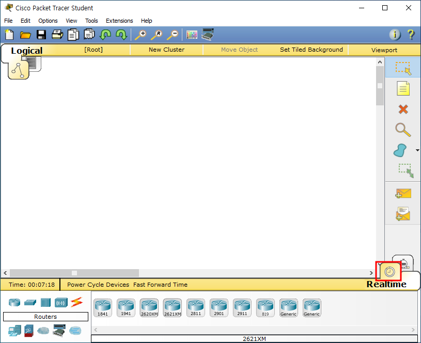This screenshot has width=421, height=343.
Task: Click Set Tiled Background button
Action: click(x=311, y=50)
